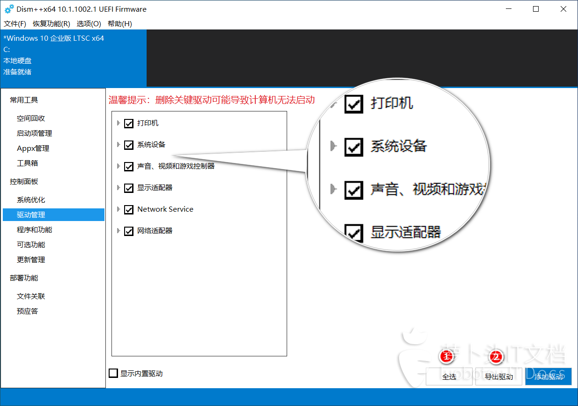The height and width of the screenshot is (406, 578).
Task: Select 空间回收 in the sidebar
Action: pos(31,118)
